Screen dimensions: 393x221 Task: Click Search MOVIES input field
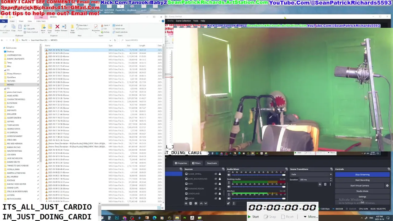tap(141, 40)
